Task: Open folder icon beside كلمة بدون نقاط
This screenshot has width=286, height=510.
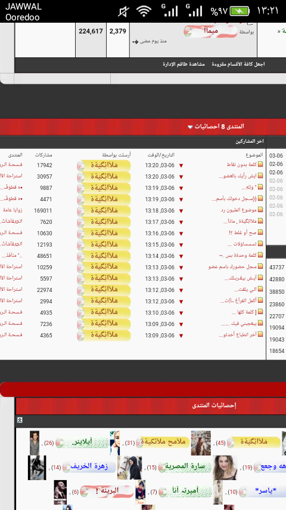Action: tap(260, 165)
